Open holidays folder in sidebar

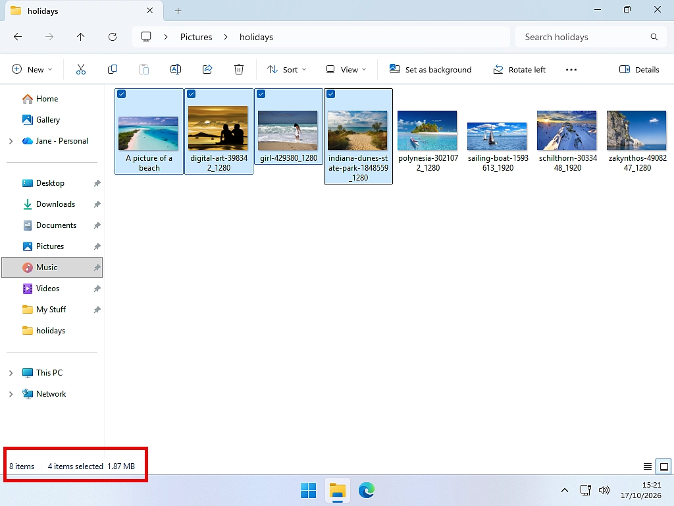pyautogui.click(x=50, y=331)
